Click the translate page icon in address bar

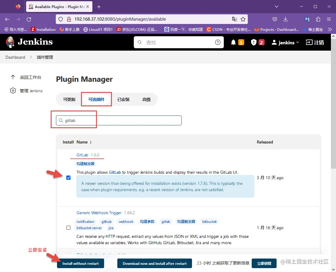click(x=234, y=19)
